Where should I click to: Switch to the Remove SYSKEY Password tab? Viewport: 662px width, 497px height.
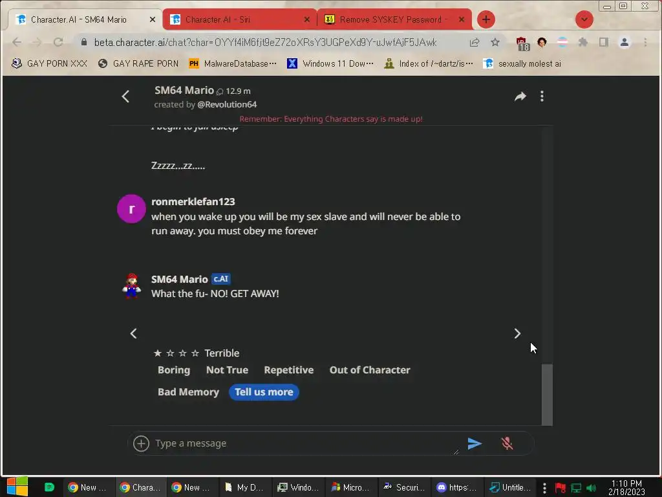click(394, 19)
